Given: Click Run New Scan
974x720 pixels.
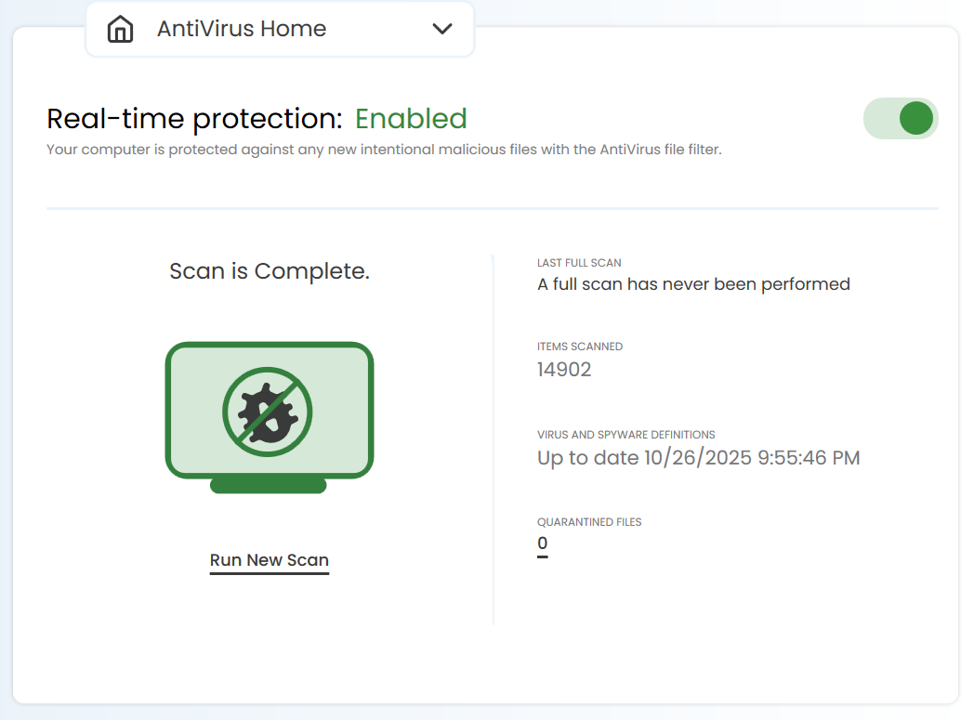Looking at the screenshot, I should (269, 559).
